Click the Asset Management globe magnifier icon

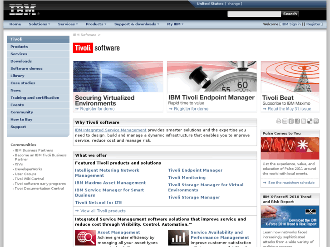pos(85,237)
